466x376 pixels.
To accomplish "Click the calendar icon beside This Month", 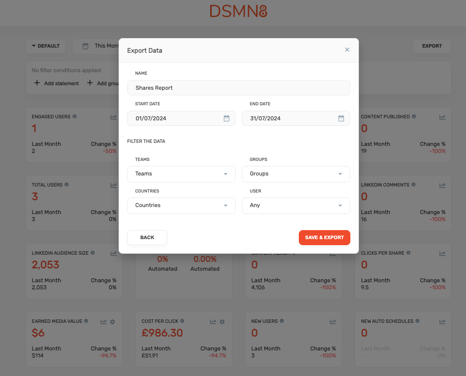I will click(x=85, y=46).
